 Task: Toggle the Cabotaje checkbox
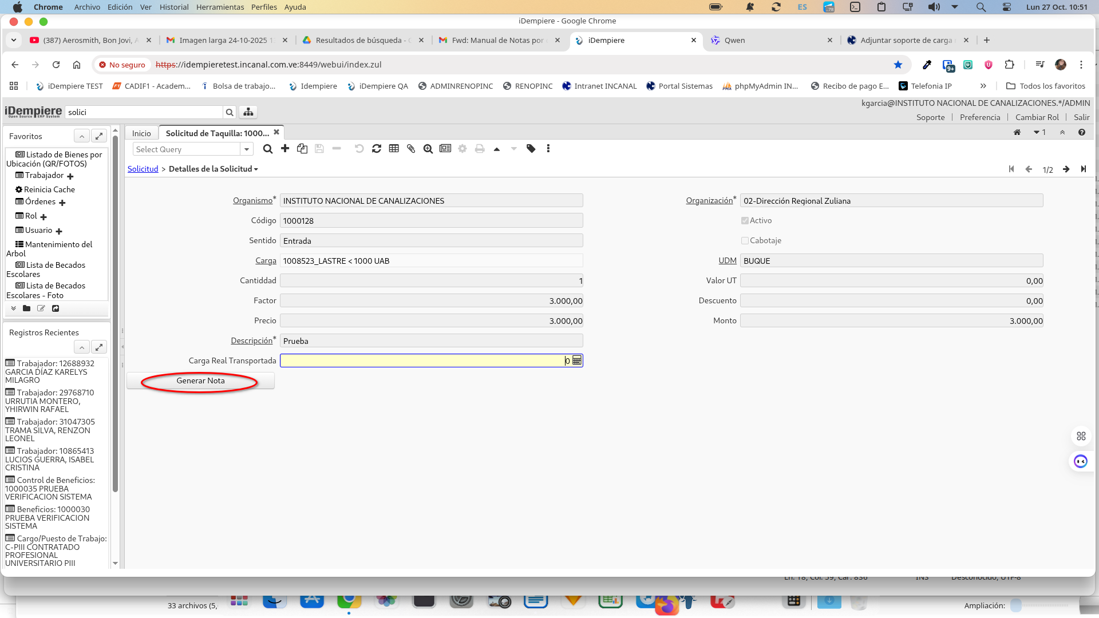[745, 241]
